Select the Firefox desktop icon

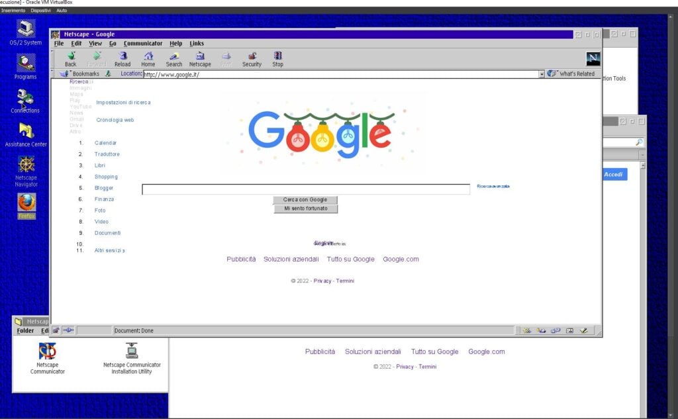tap(26, 203)
